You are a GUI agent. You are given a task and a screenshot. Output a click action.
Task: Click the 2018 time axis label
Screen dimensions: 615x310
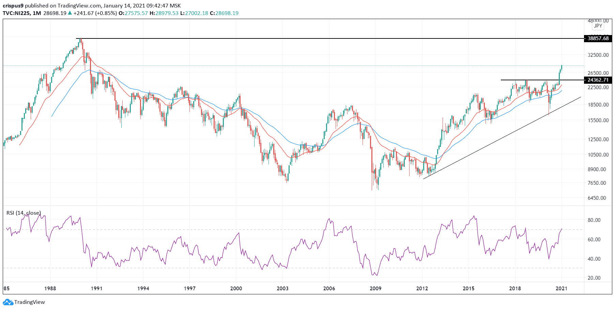tap(515, 289)
